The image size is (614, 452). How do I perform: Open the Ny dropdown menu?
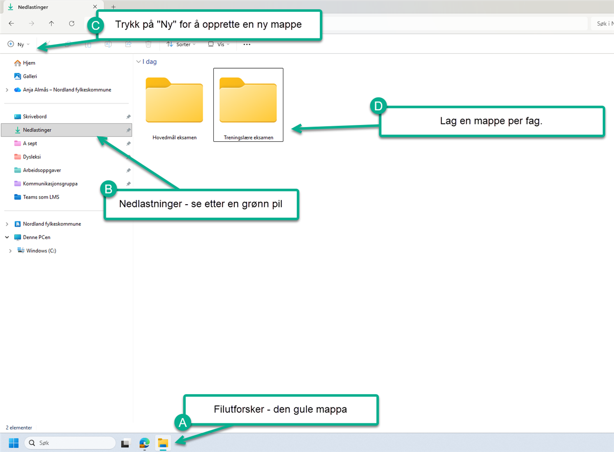point(19,45)
